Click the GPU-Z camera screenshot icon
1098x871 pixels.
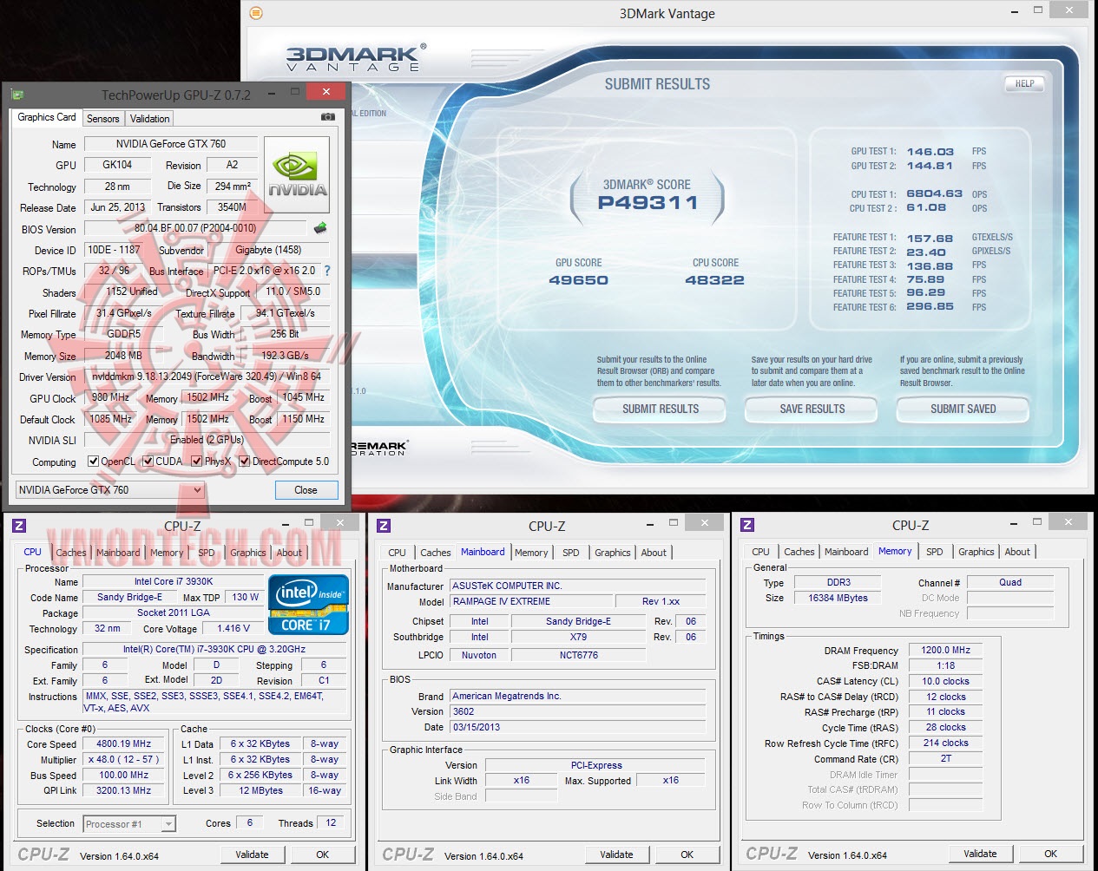(x=328, y=117)
